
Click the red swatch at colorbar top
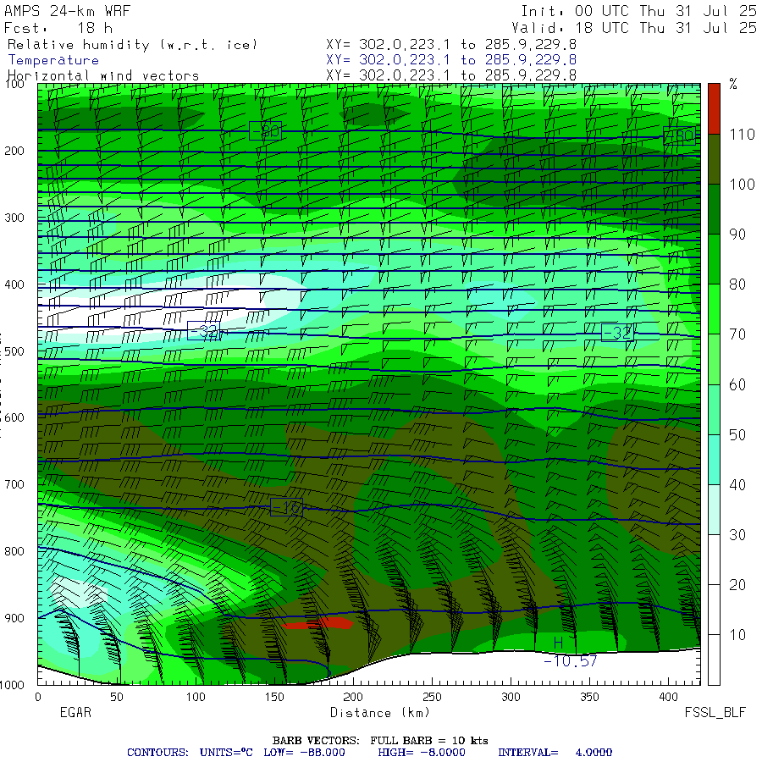pos(714,108)
